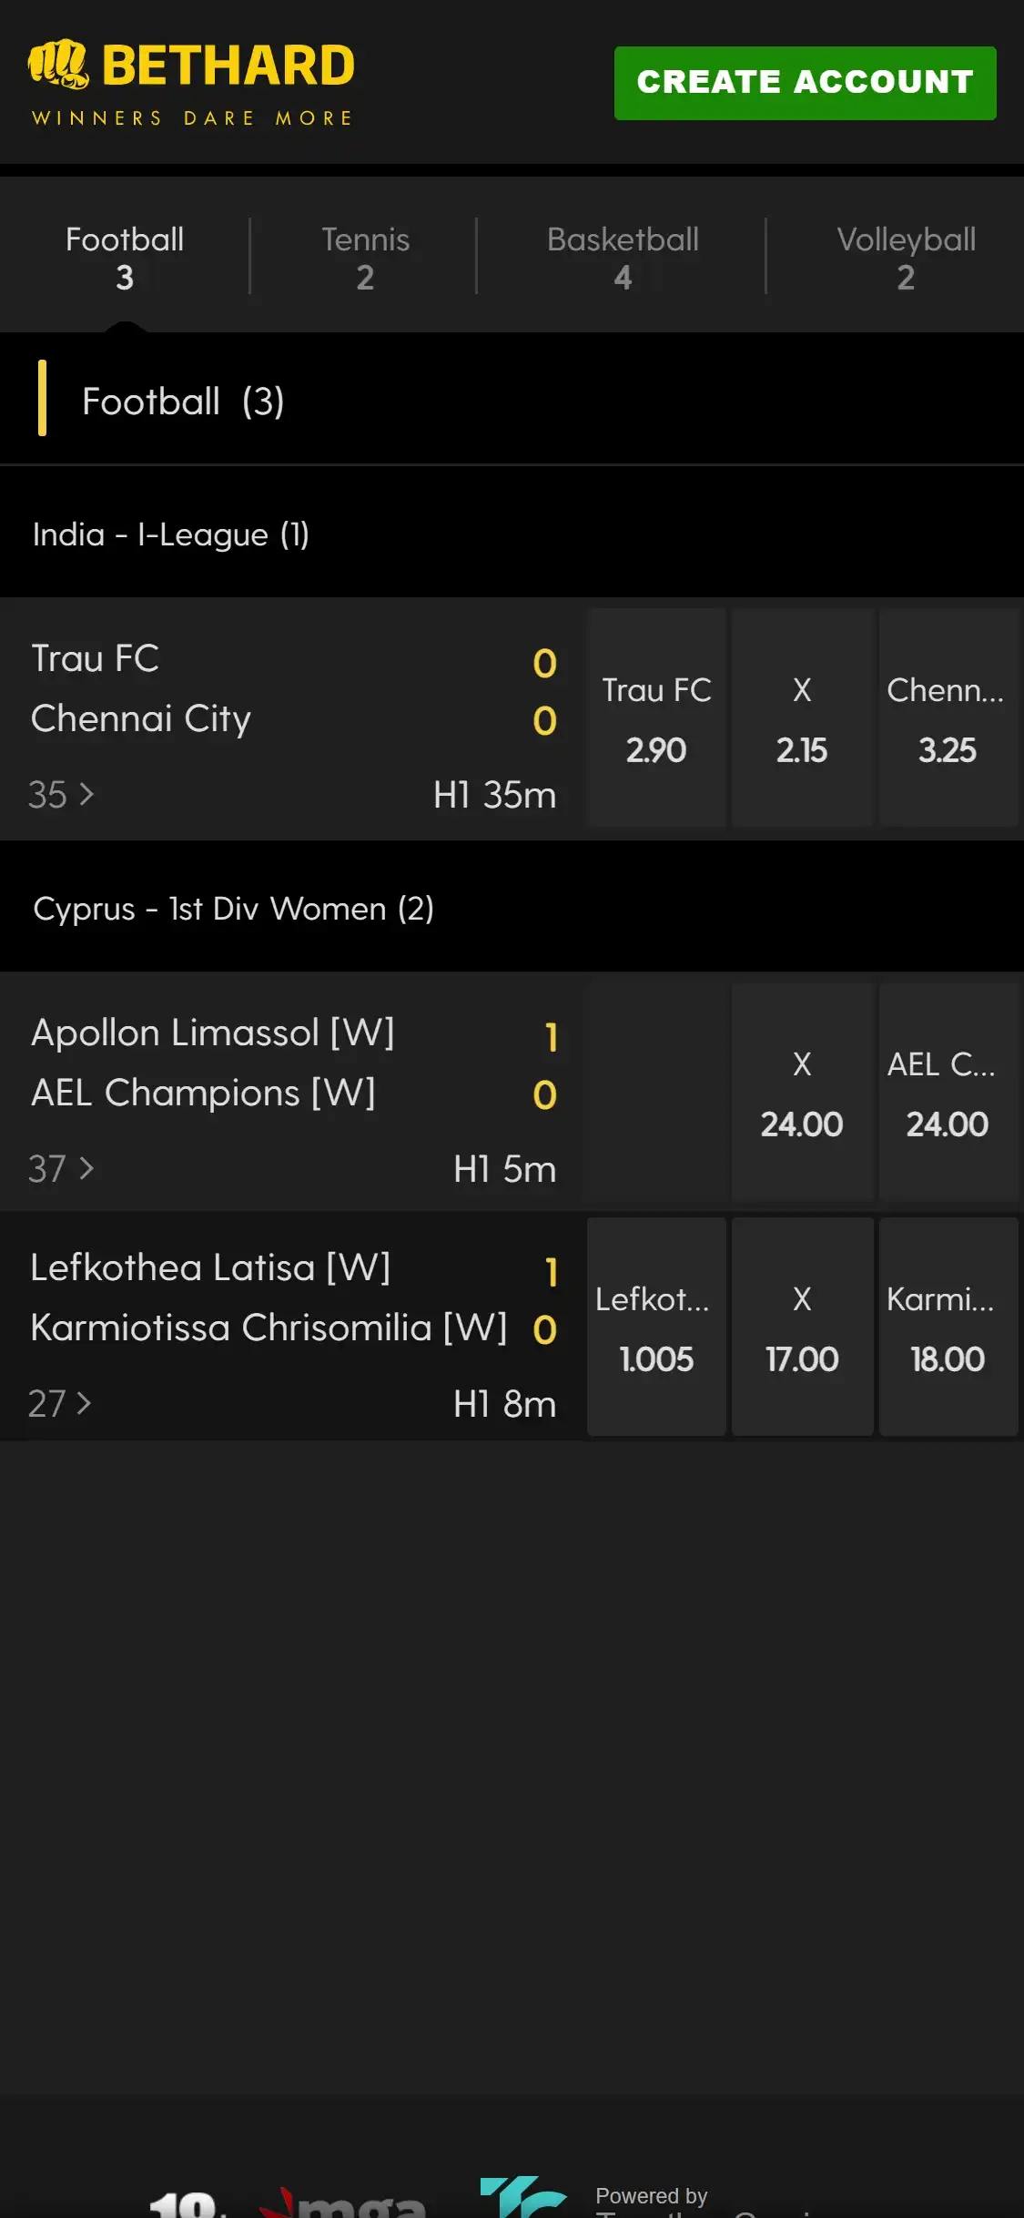The width and height of the screenshot is (1024, 2218).
Task: Bet on Trau FC at 2.90
Action: click(656, 719)
